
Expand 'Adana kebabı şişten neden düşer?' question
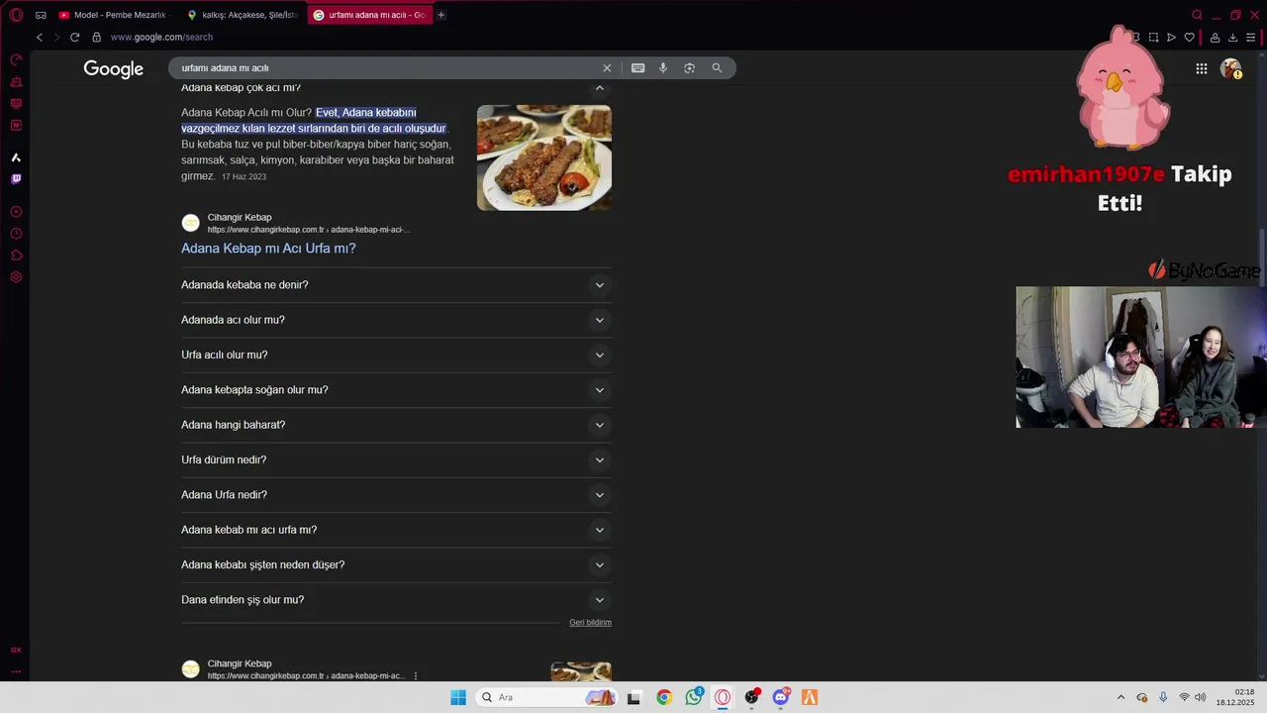click(396, 564)
